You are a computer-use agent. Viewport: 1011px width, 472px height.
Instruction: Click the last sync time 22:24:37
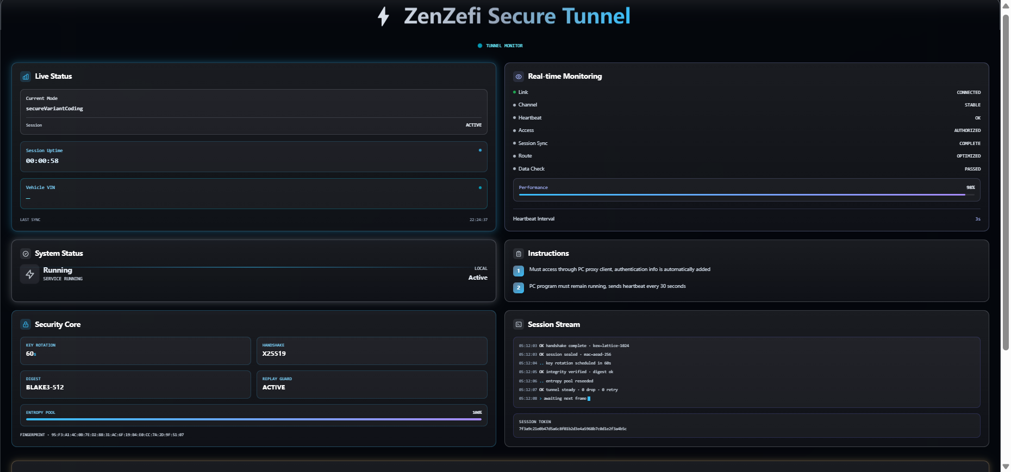point(478,220)
